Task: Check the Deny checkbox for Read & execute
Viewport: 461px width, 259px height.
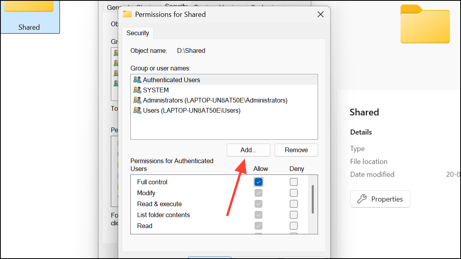Action: [293, 203]
